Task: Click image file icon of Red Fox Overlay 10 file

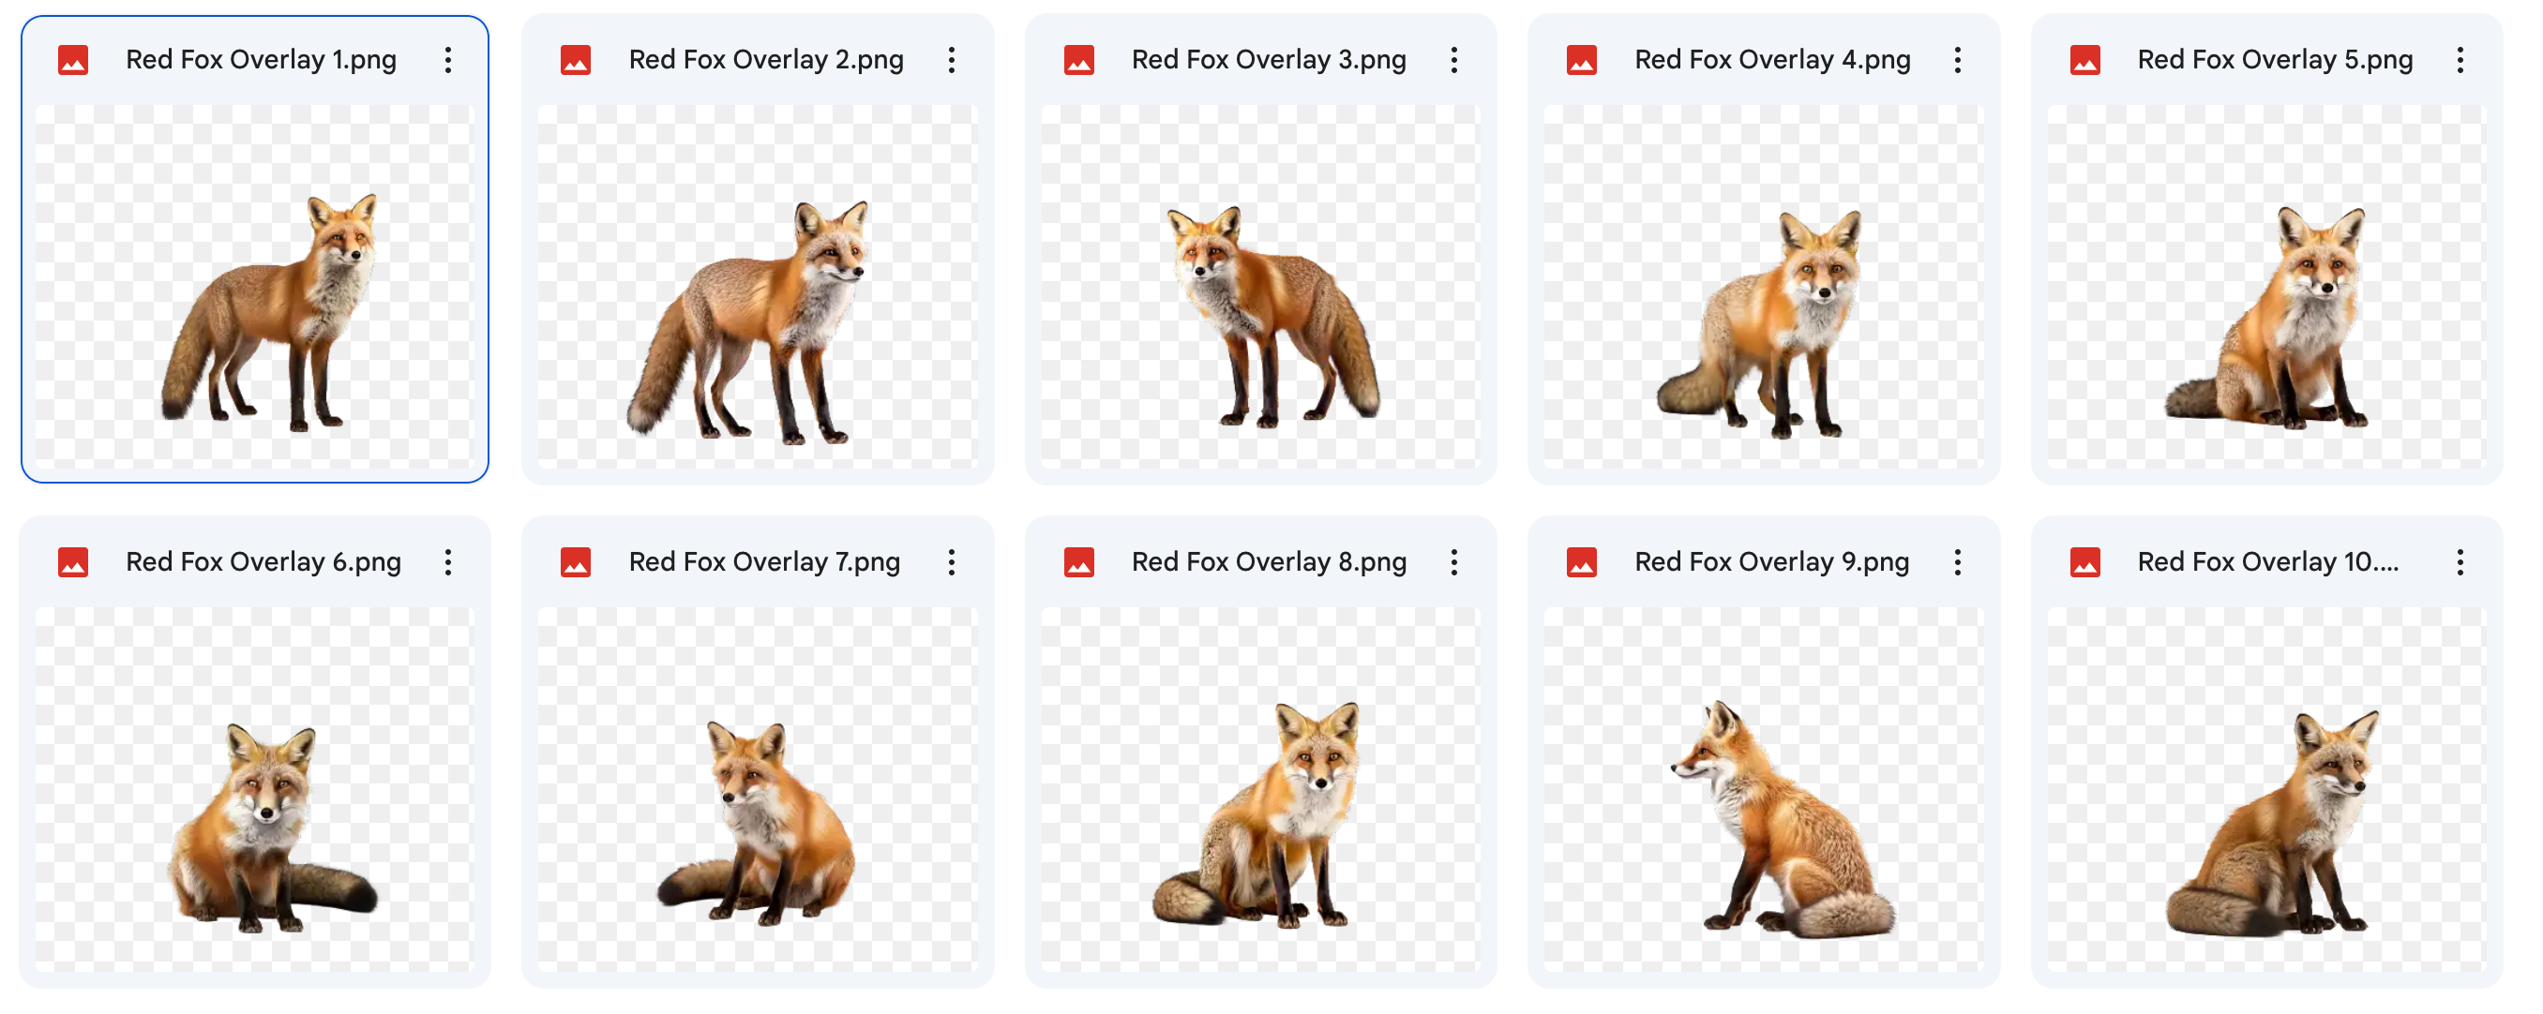Action: point(2085,562)
